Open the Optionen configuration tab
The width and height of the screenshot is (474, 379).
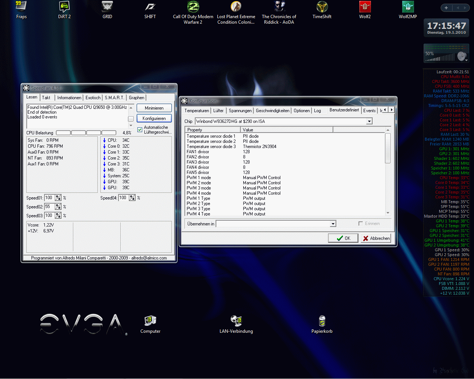pyautogui.click(x=302, y=111)
